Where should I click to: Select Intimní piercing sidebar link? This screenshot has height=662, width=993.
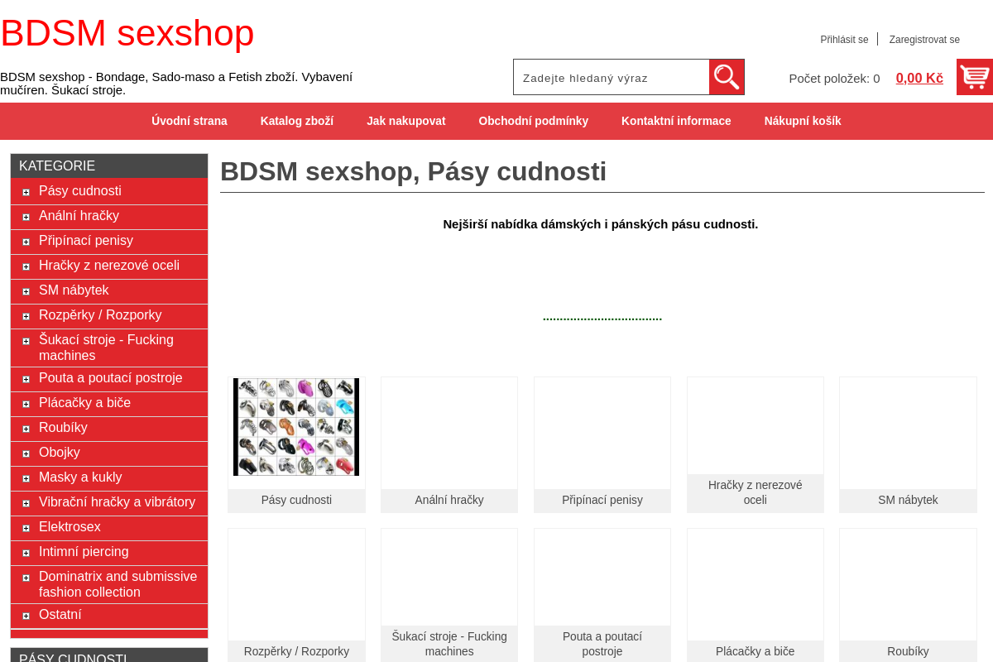point(84,552)
